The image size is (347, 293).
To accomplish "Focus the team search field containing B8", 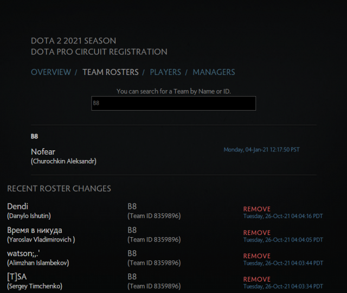I will pos(173,103).
